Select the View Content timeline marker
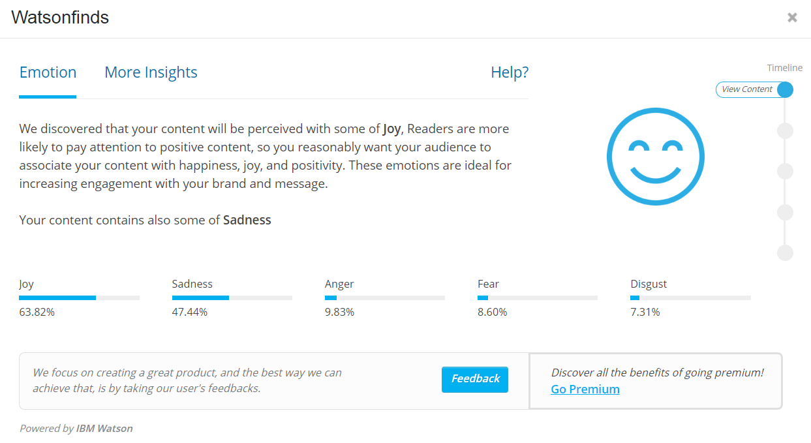Viewport: 811px width, 443px height. tap(786, 90)
